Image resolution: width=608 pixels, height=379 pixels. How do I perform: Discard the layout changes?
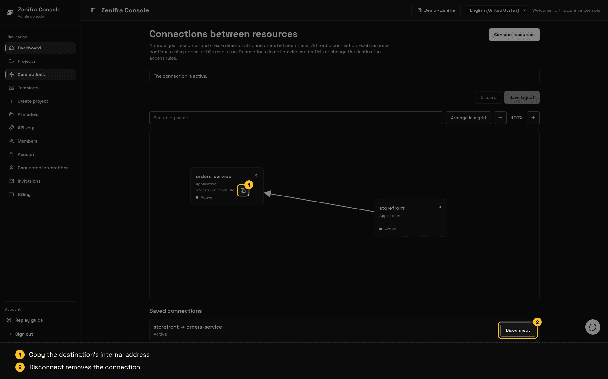point(488,97)
